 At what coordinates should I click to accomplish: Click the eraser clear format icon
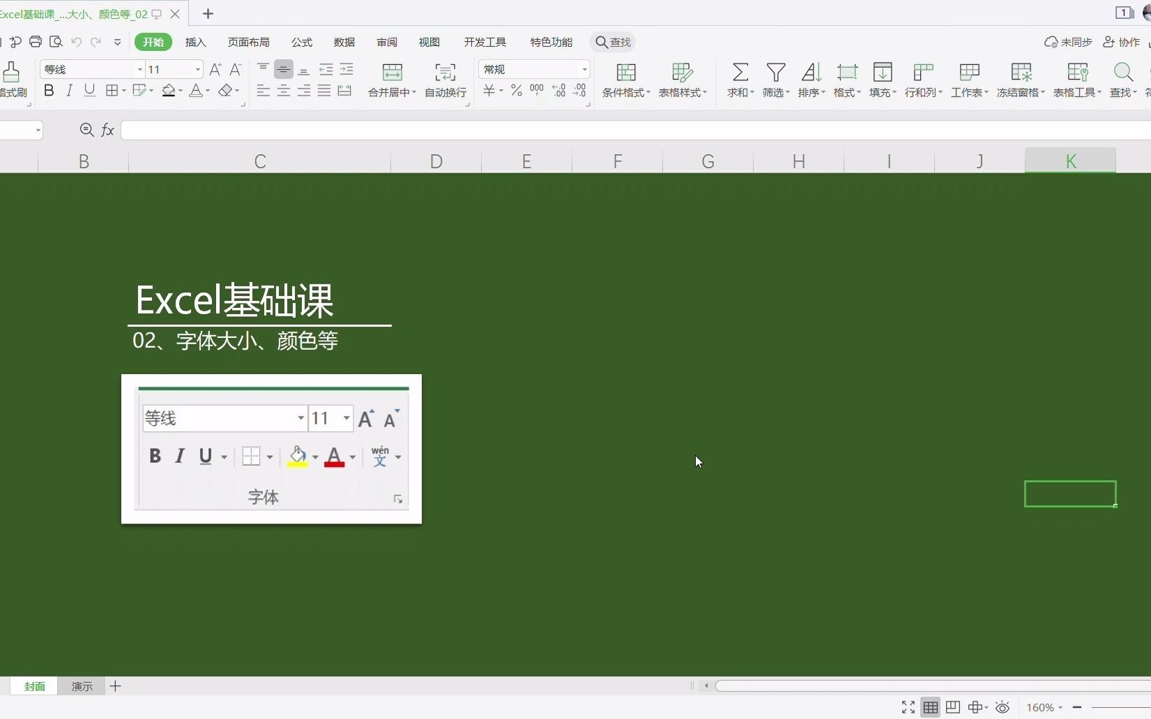pos(225,91)
